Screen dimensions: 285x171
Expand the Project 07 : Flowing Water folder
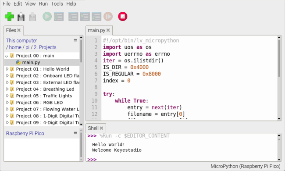pyautogui.click(x=7, y=109)
